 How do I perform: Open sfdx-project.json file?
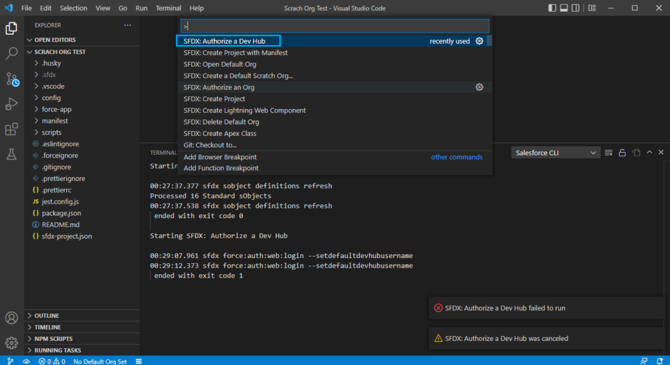coord(82,236)
